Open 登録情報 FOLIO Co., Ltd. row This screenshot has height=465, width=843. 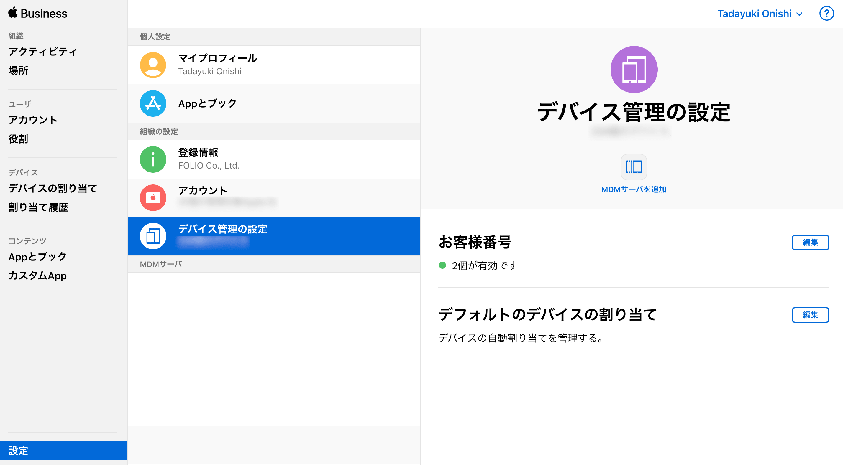pos(274,159)
